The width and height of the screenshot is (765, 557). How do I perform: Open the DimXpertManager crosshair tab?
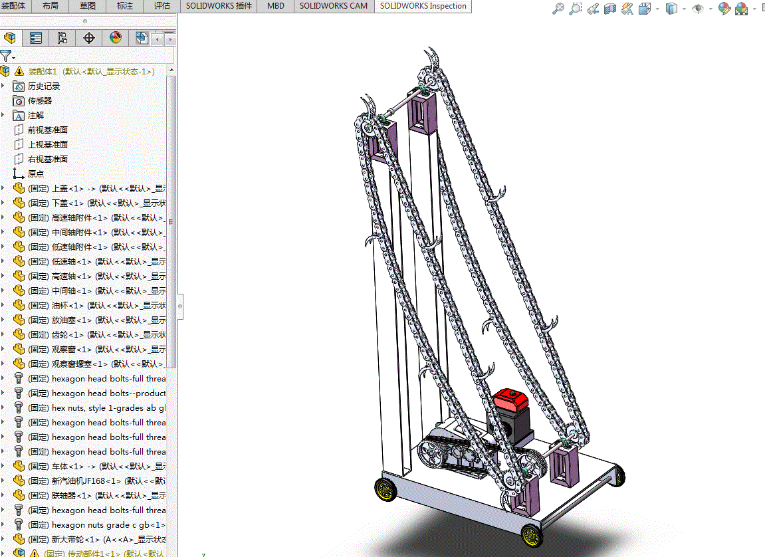(x=89, y=38)
